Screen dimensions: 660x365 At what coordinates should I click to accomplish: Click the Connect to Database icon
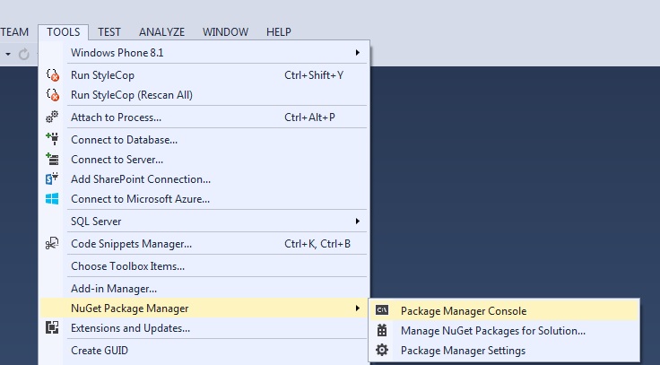coord(52,139)
